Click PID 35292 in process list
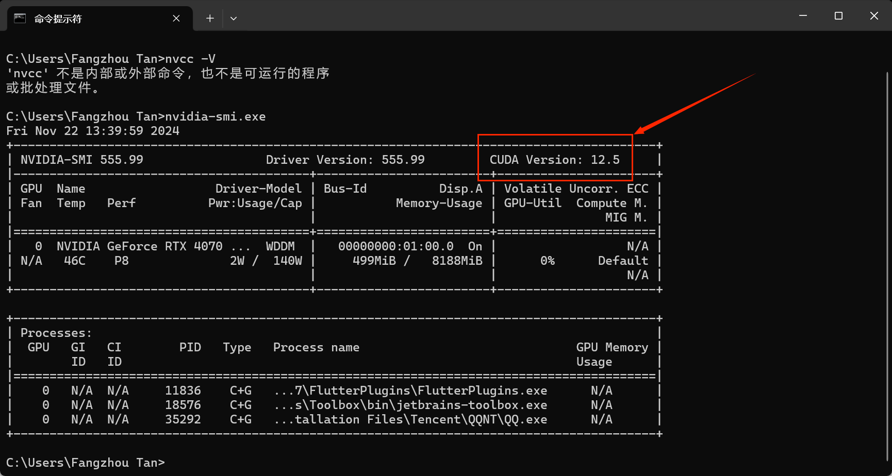This screenshot has height=476, width=892. click(183, 419)
